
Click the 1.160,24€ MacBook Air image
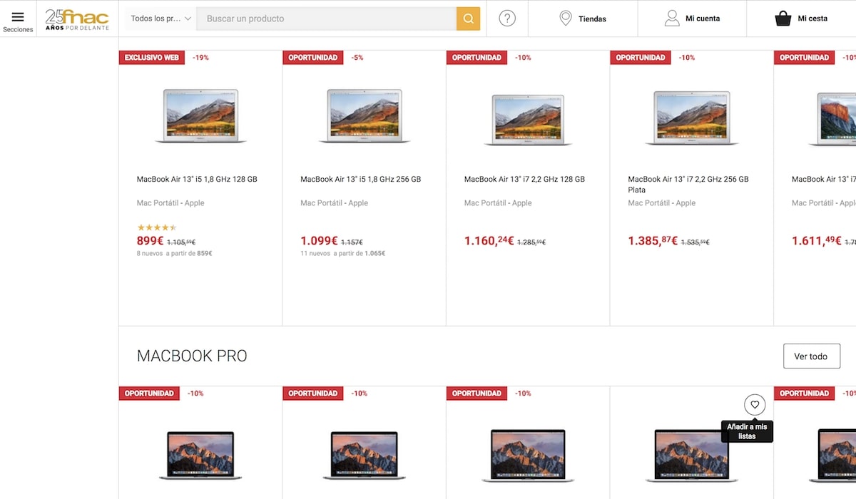click(528, 118)
